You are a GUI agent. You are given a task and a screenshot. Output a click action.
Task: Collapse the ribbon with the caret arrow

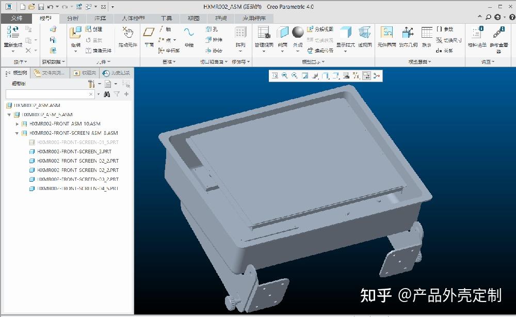480,17
